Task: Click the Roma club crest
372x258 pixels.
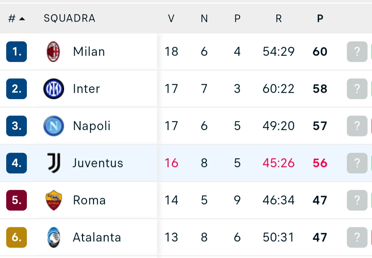Action: click(54, 200)
